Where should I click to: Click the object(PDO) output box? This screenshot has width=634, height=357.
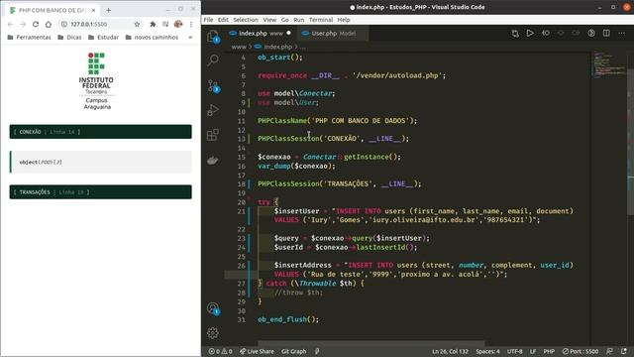click(101, 162)
